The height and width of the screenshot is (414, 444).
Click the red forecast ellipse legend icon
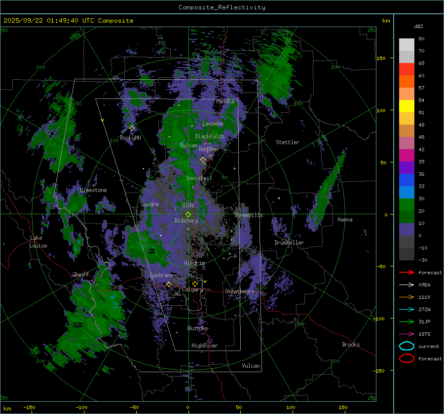click(407, 358)
